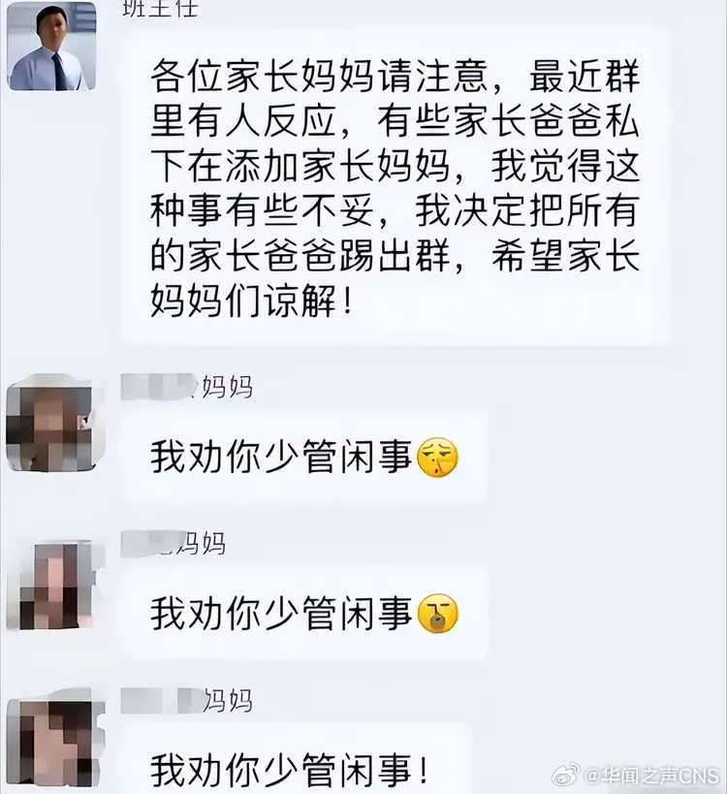Click the Weibo logo watermark icon
The width and height of the screenshot is (727, 794).
pos(566,776)
